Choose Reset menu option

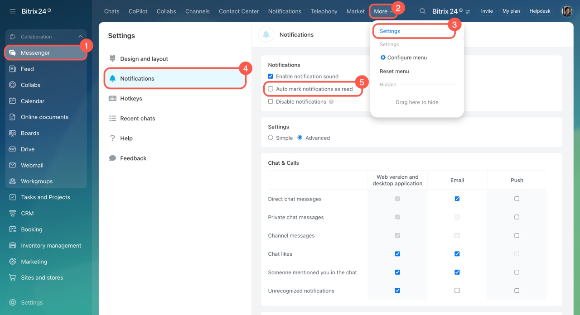[394, 71]
